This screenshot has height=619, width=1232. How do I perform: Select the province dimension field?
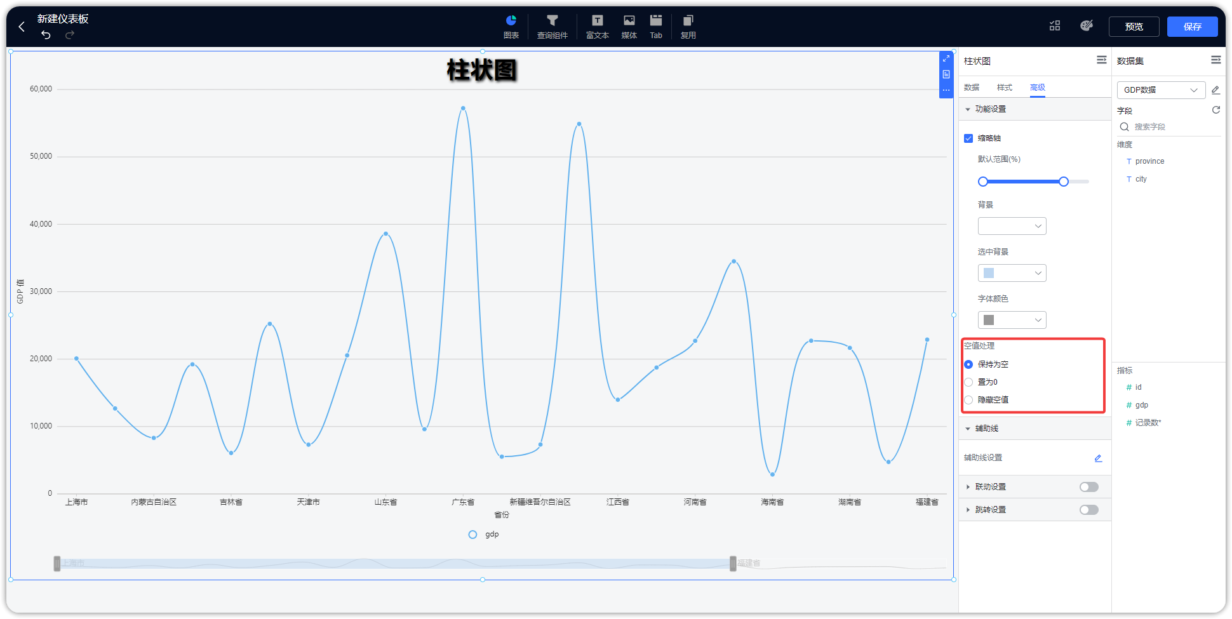click(x=1149, y=161)
